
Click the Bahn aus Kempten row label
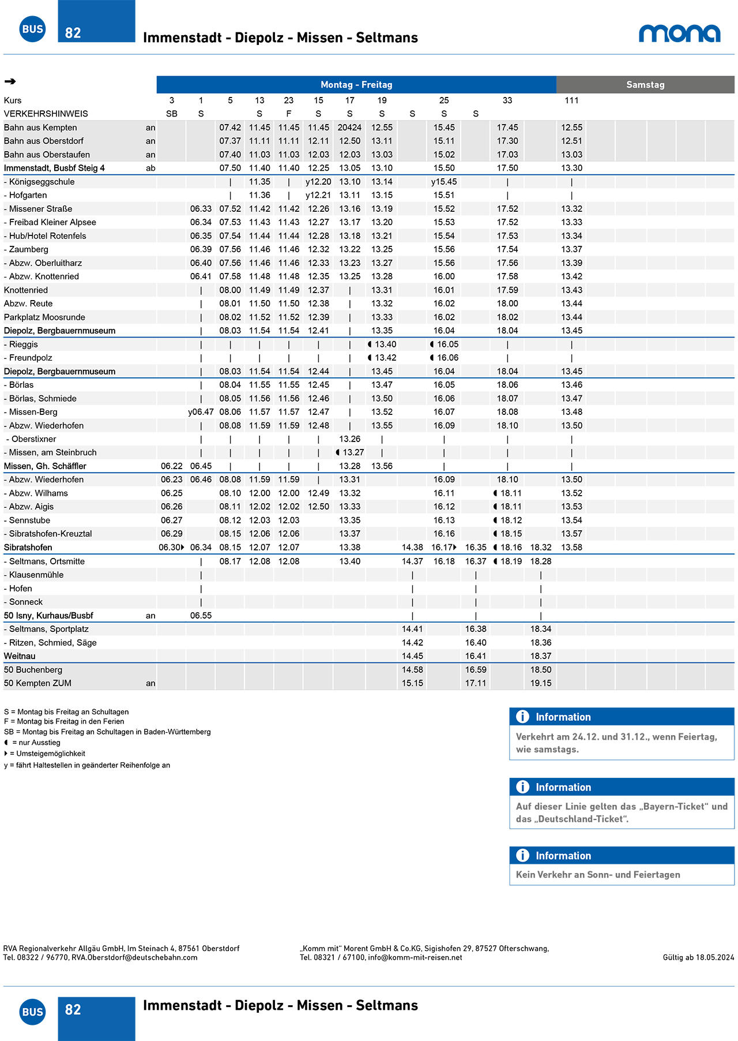coord(40,128)
